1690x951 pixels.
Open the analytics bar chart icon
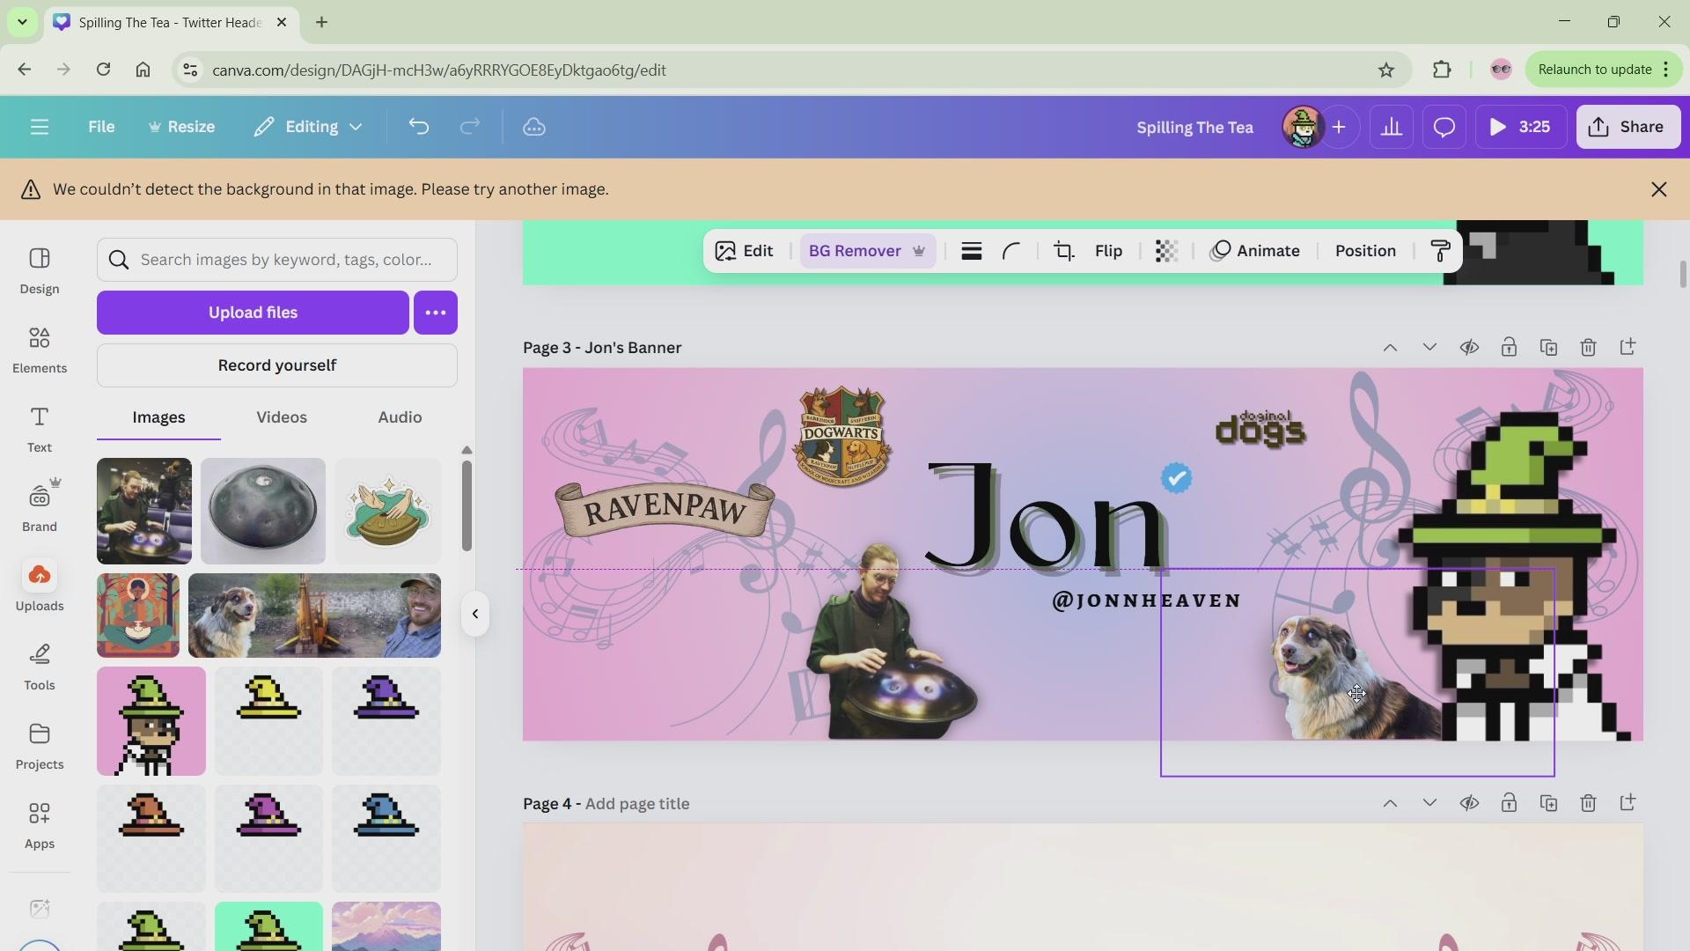pyautogui.click(x=1391, y=128)
